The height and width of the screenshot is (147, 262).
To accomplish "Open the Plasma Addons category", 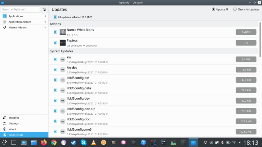I will tap(24, 27).
